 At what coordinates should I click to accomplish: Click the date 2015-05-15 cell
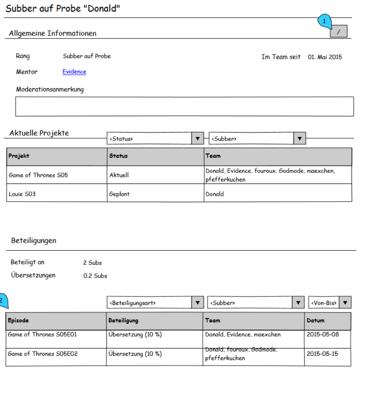[x=327, y=354]
